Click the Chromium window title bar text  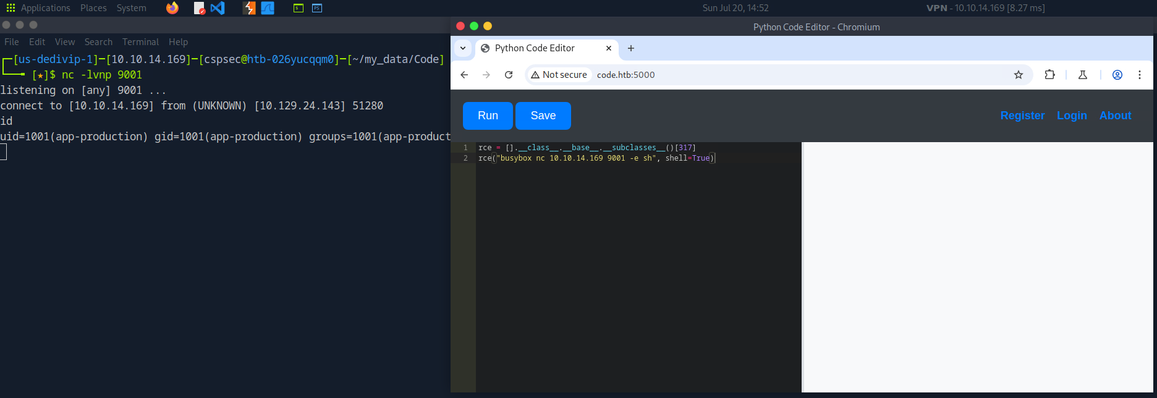(x=816, y=27)
